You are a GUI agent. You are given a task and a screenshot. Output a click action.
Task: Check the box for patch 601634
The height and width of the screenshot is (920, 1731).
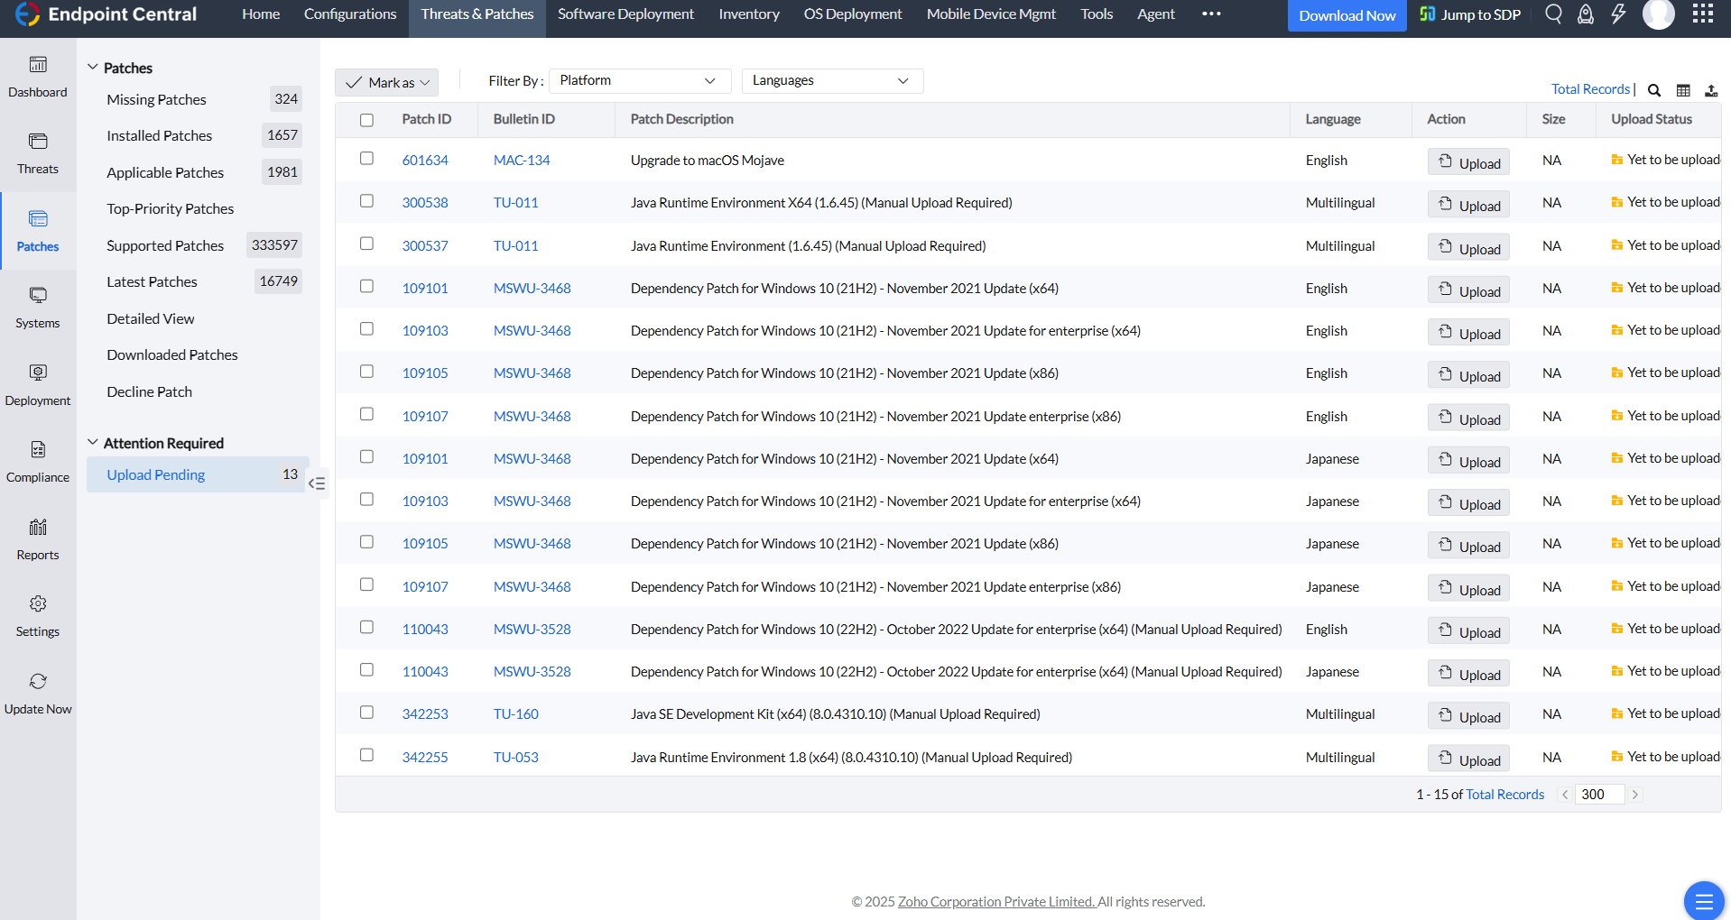[x=366, y=159]
